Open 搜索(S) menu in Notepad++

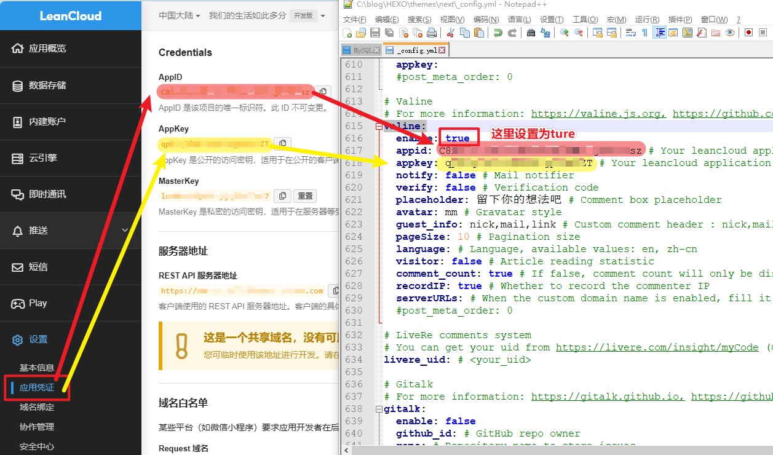pyautogui.click(x=419, y=20)
